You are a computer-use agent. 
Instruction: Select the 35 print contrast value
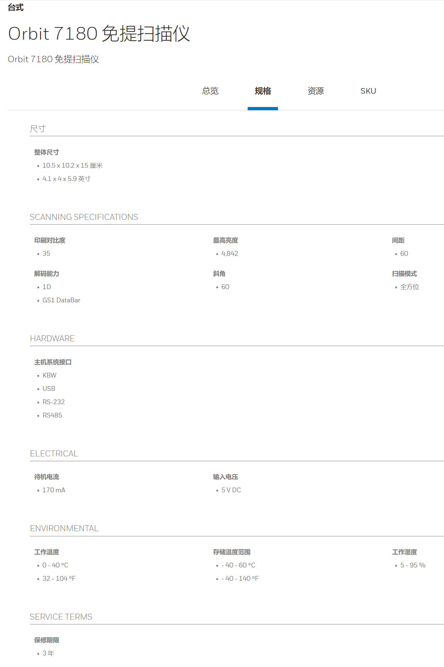(x=46, y=254)
